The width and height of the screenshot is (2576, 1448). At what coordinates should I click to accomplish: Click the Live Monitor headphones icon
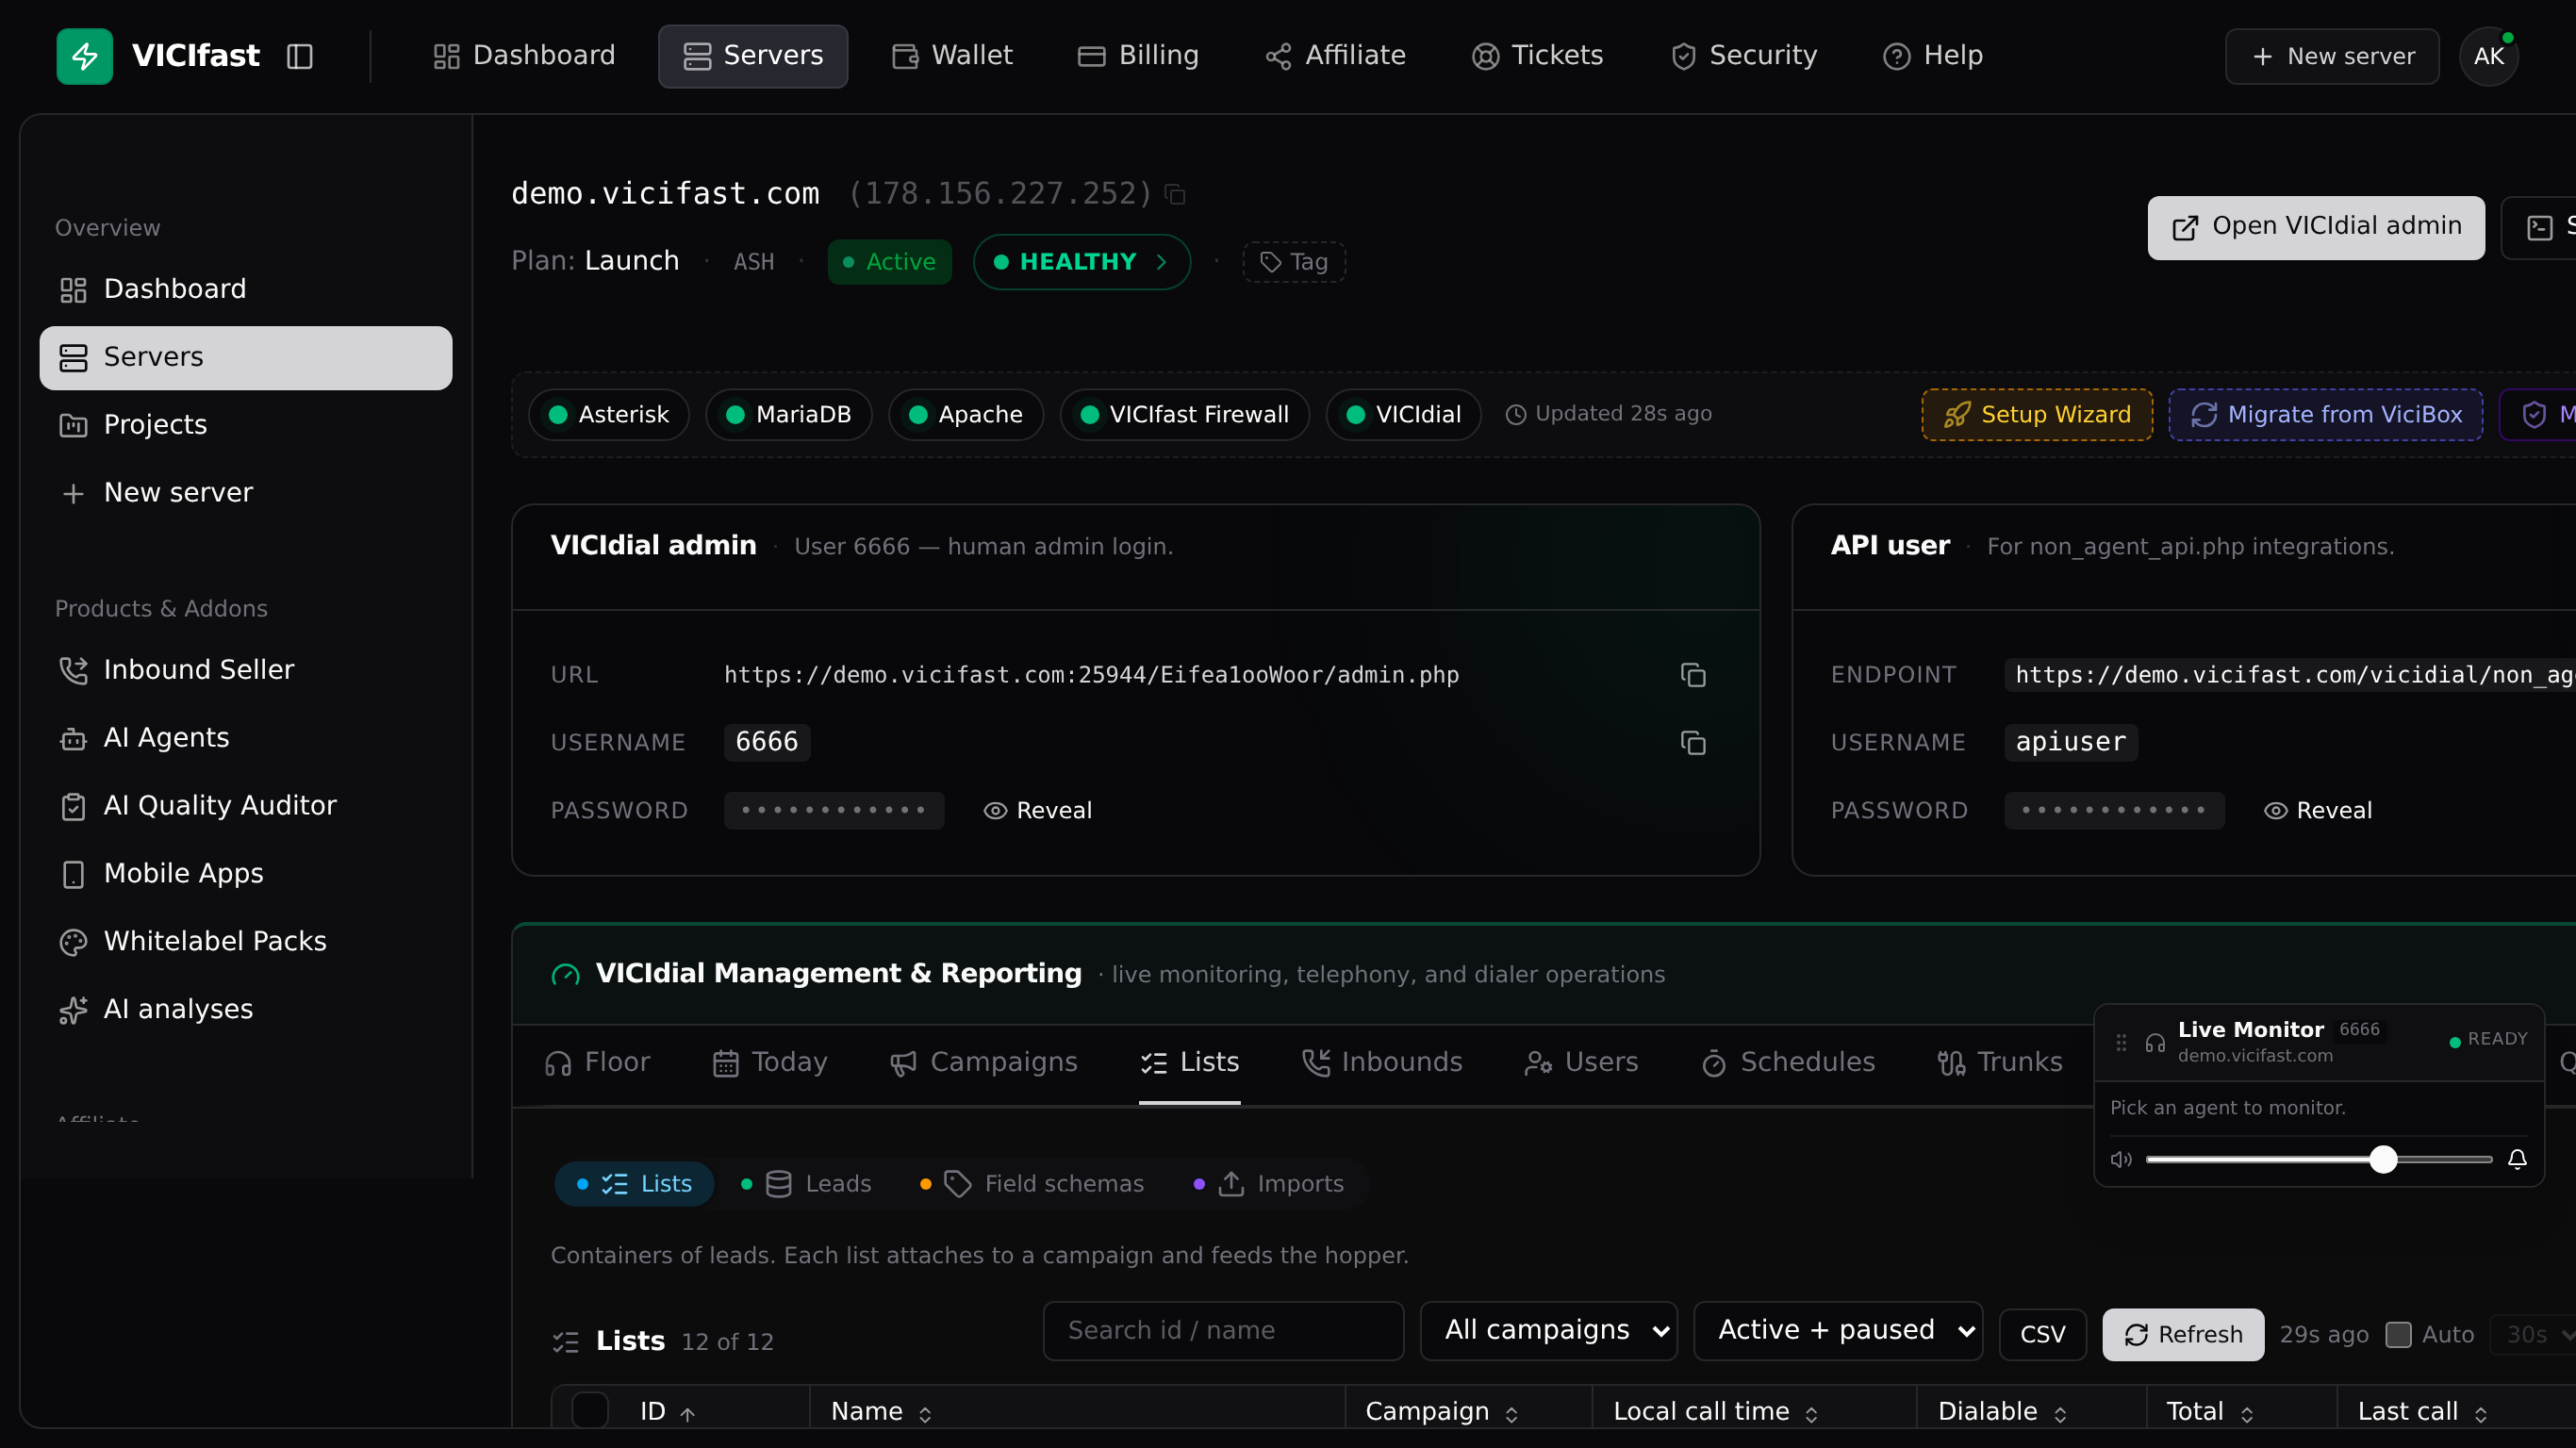click(2155, 1043)
